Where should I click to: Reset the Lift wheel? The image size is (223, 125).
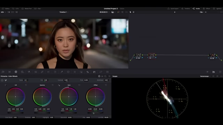click(26, 85)
